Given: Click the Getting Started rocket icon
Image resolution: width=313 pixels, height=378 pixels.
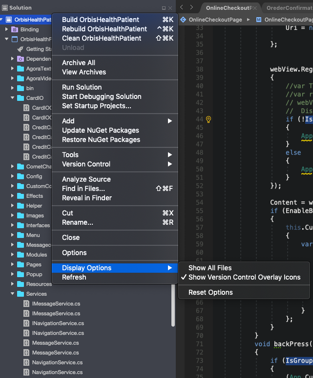Looking at the screenshot, I should [21, 49].
